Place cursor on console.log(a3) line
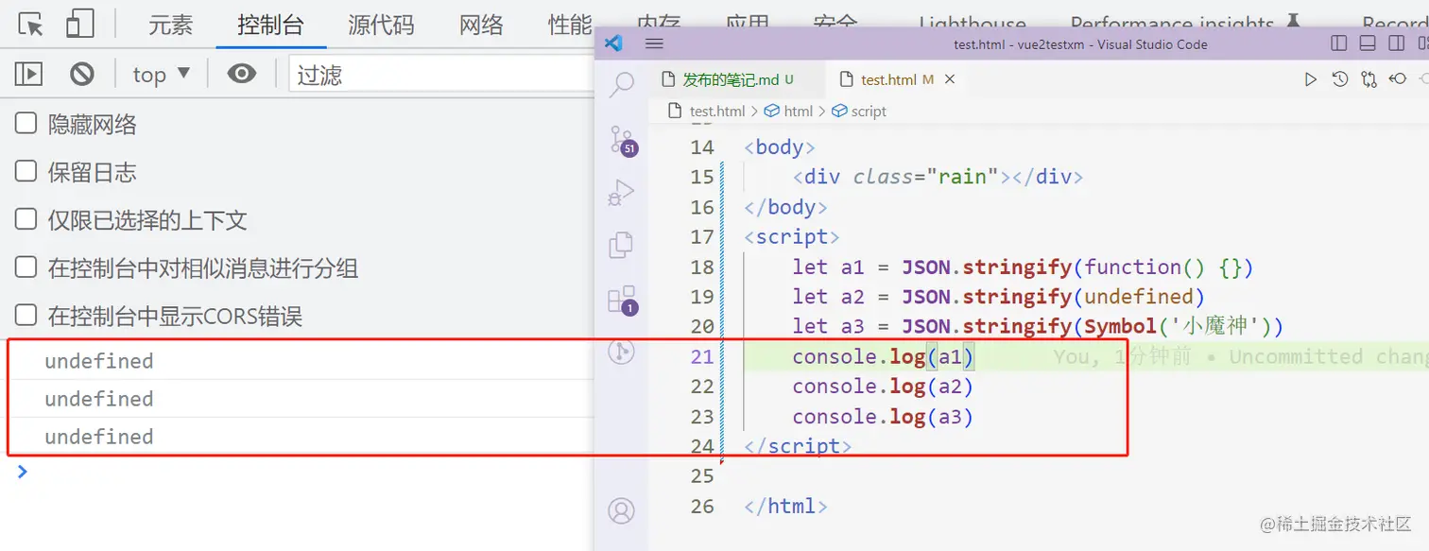1429x551 pixels. (x=883, y=416)
